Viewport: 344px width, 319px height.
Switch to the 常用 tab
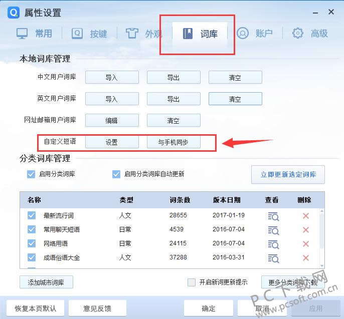click(x=35, y=34)
